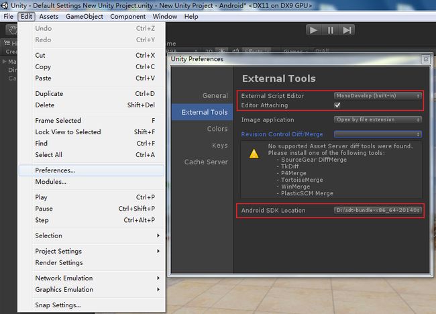Open the Component menu
The width and height of the screenshot is (436, 314).
(127, 17)
